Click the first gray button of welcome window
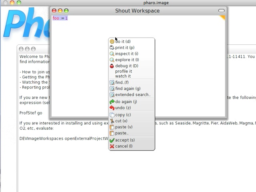 pyautogui.click(x=21, y=49)
